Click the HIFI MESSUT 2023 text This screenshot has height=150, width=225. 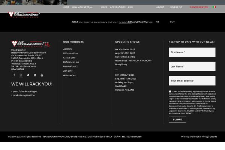point(125,75)
